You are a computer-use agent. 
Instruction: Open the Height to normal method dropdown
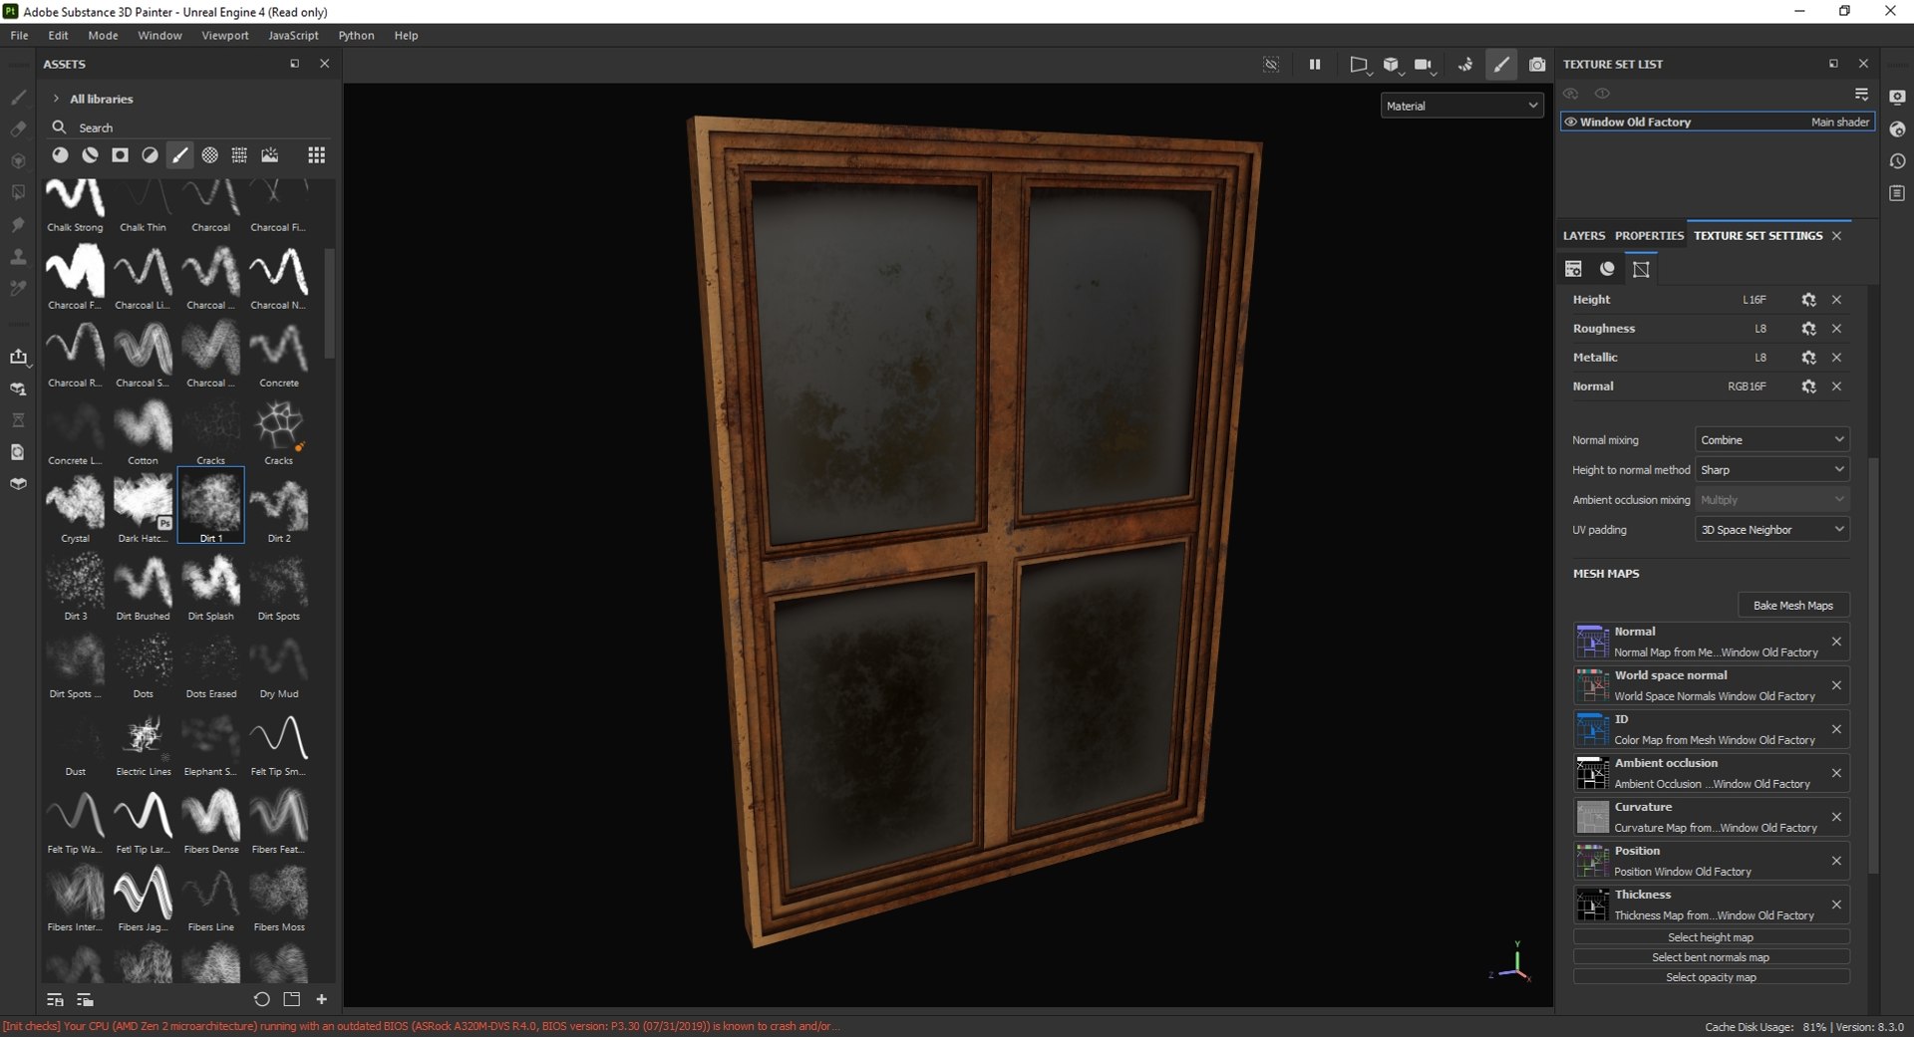(x=1772, y=470)
